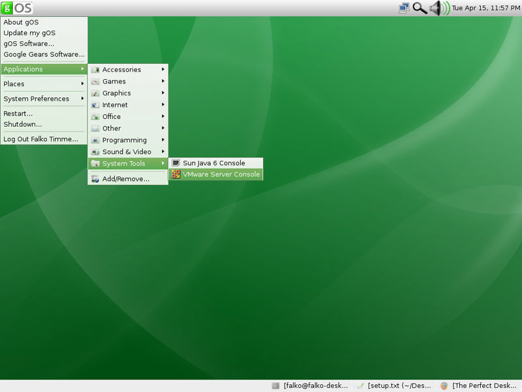Expand the Other submenu arrow
This screenshot has height=392, width=522.
[x=162, y=128]
